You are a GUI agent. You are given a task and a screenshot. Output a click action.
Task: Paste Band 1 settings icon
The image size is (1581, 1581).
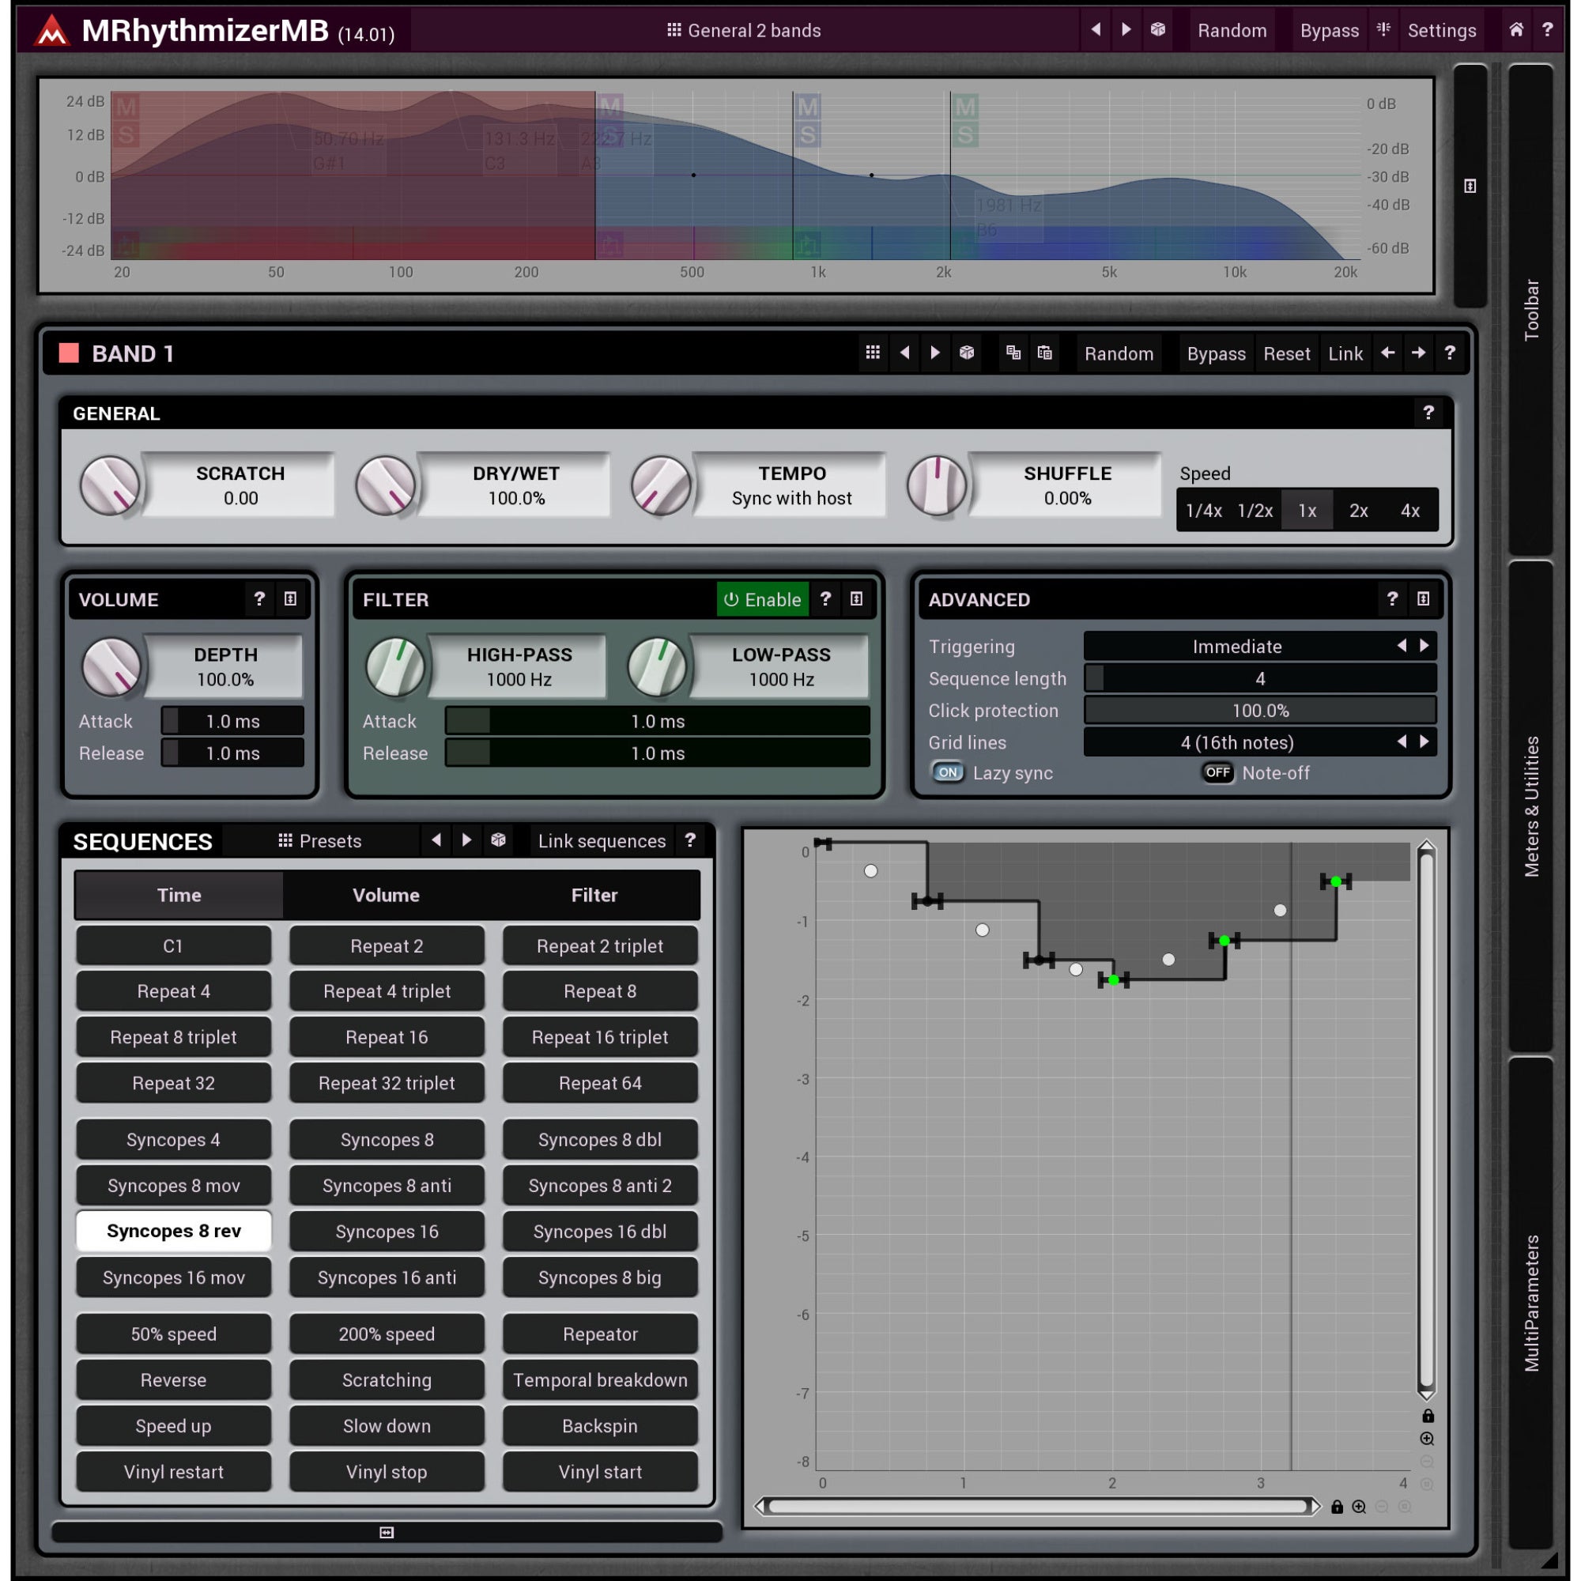(1044, 353)
